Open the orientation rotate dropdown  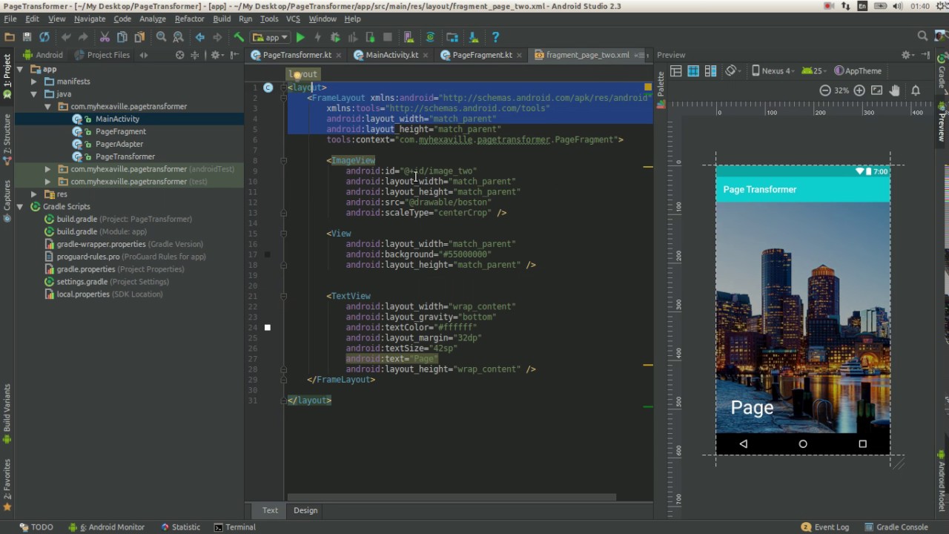pyautogui.click(x=733, y=71)
